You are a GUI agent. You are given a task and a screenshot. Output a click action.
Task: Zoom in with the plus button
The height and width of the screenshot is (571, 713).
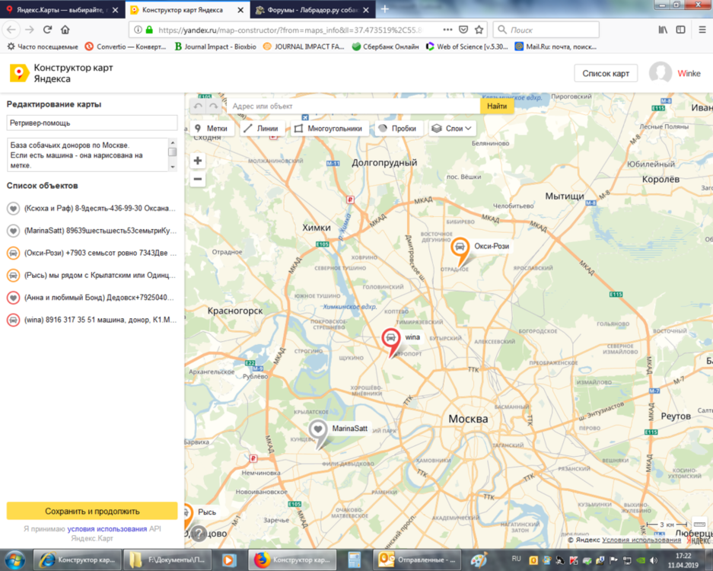point(198,161)
